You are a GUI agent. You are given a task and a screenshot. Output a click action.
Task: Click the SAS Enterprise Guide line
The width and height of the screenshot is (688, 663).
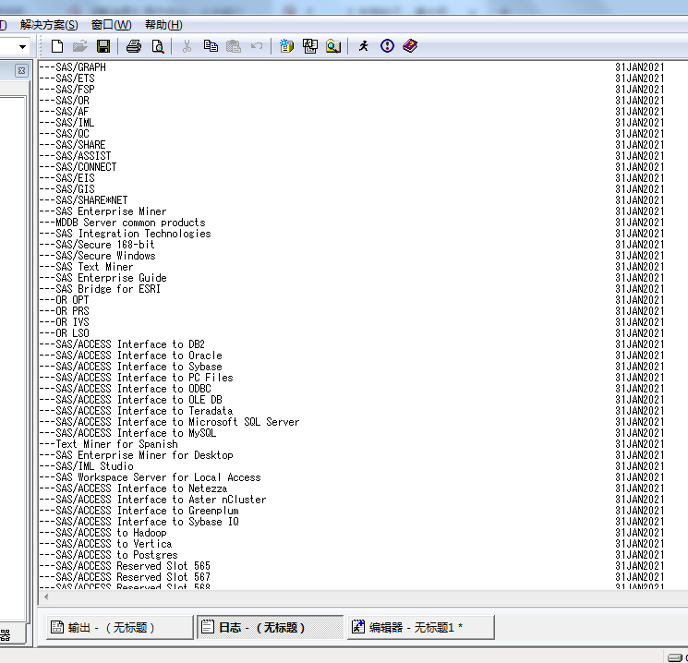(103, 278)
